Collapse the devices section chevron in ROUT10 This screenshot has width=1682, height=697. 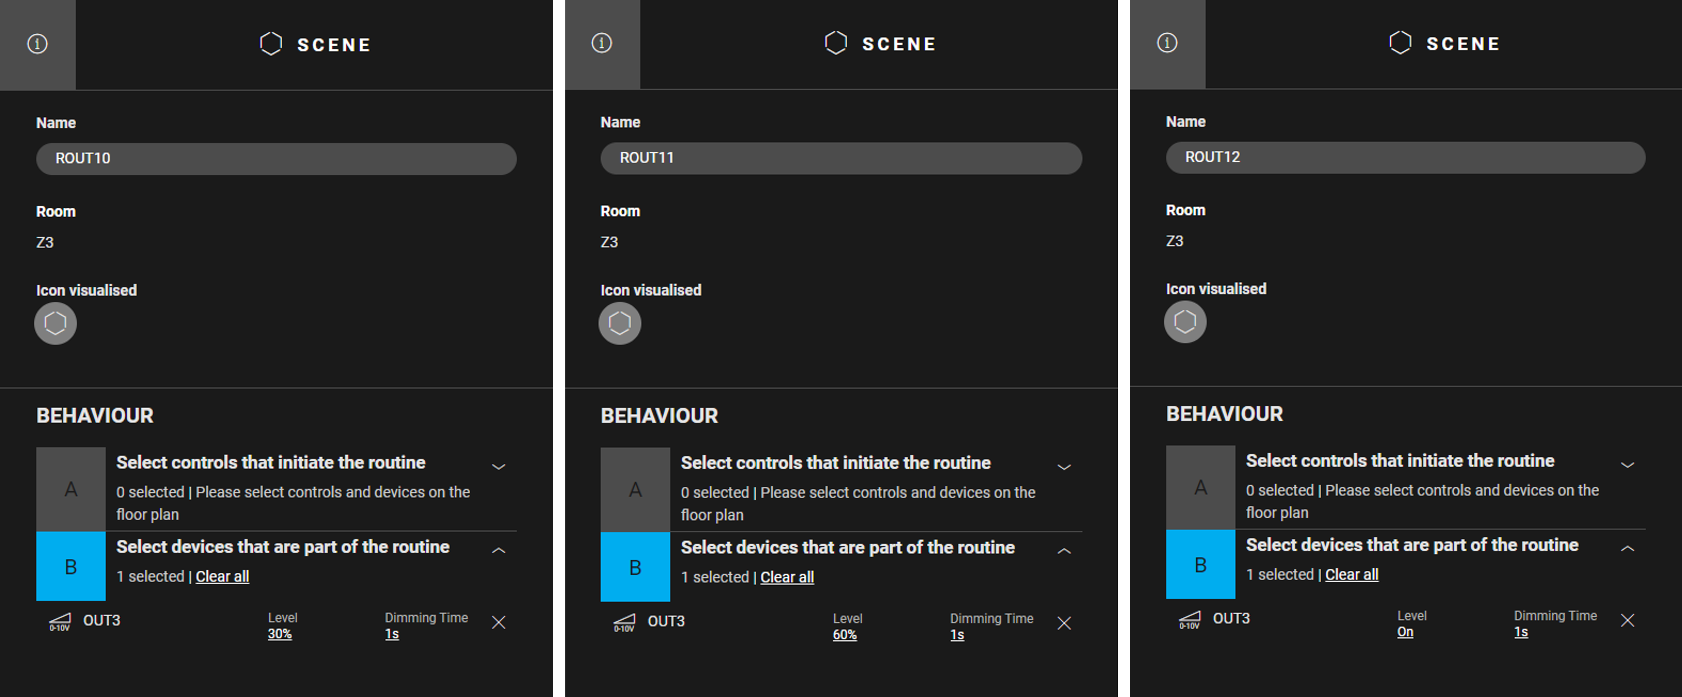pyautogui.click(x=499, y=551)
